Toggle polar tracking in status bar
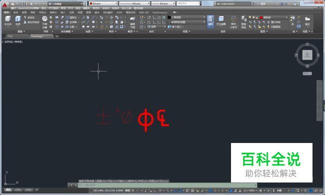 [160, 190]
